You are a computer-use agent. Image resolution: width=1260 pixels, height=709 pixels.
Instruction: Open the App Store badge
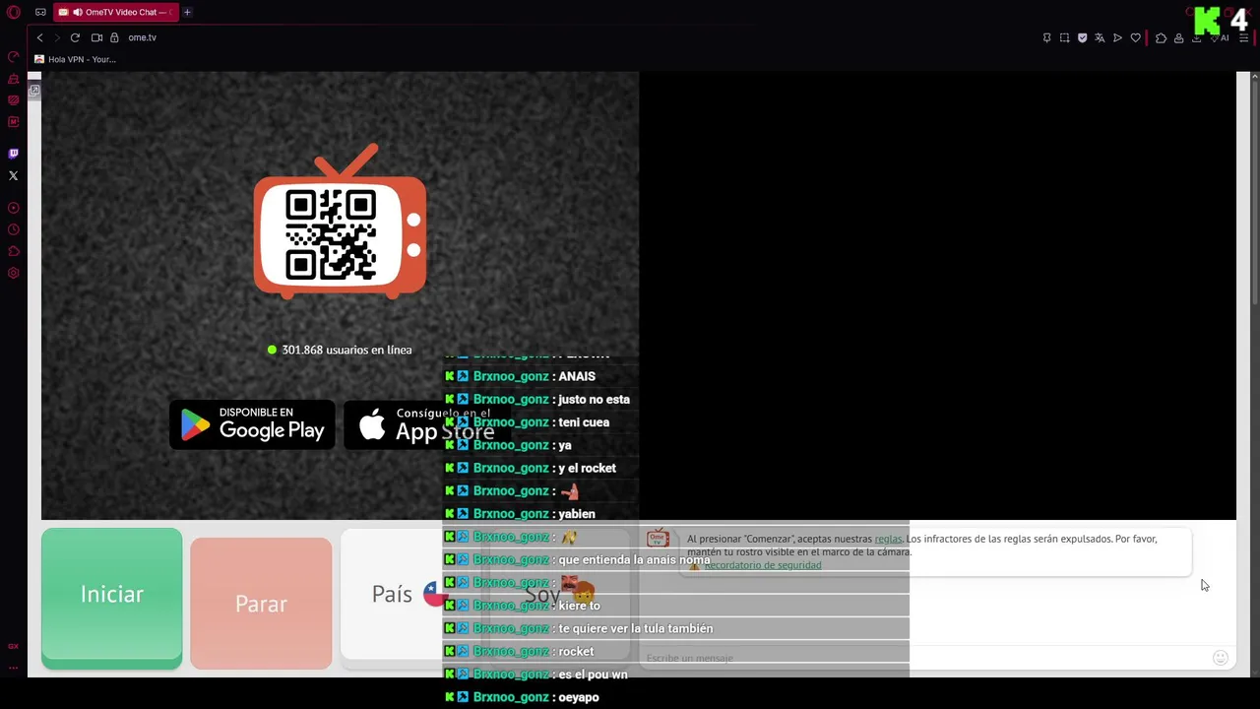tap(425, 424)
